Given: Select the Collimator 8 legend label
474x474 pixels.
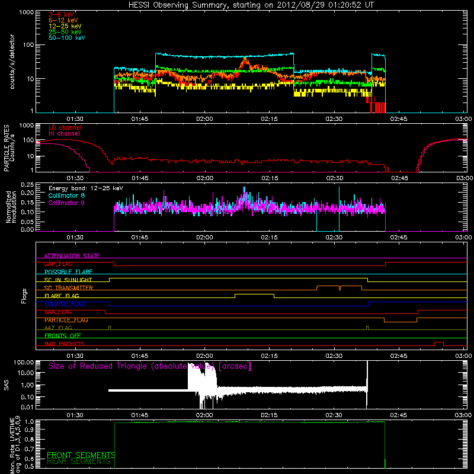Looking at the screenshot, I should tap(66, 196).
